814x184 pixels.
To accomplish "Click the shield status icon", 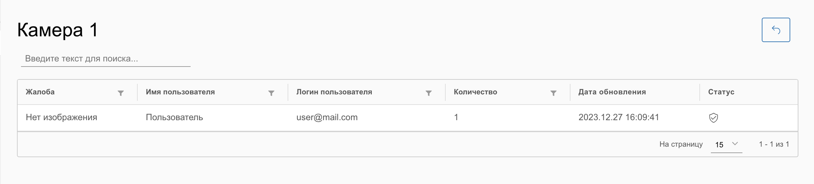I will [713, 118].
